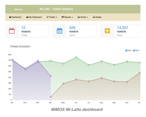Expand the Tickets dropdown menu
146x117 pixels.
coord(52,17)
